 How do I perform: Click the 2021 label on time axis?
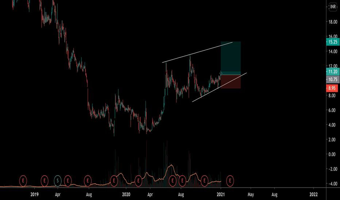(221, 195)
